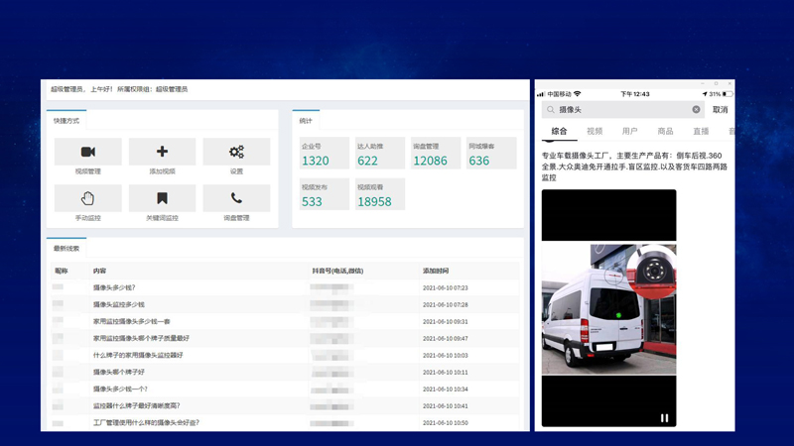Screen dimensions: 794x446
Task: Clear the 摄像头 search text with X icon
Action: coord(696,110)
